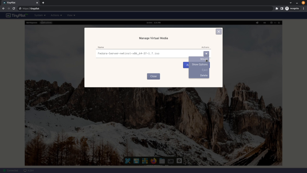Screen dimensions: 307x173
Task: Reload the page with browser refresh icon
Action: [x=14, y=8]
